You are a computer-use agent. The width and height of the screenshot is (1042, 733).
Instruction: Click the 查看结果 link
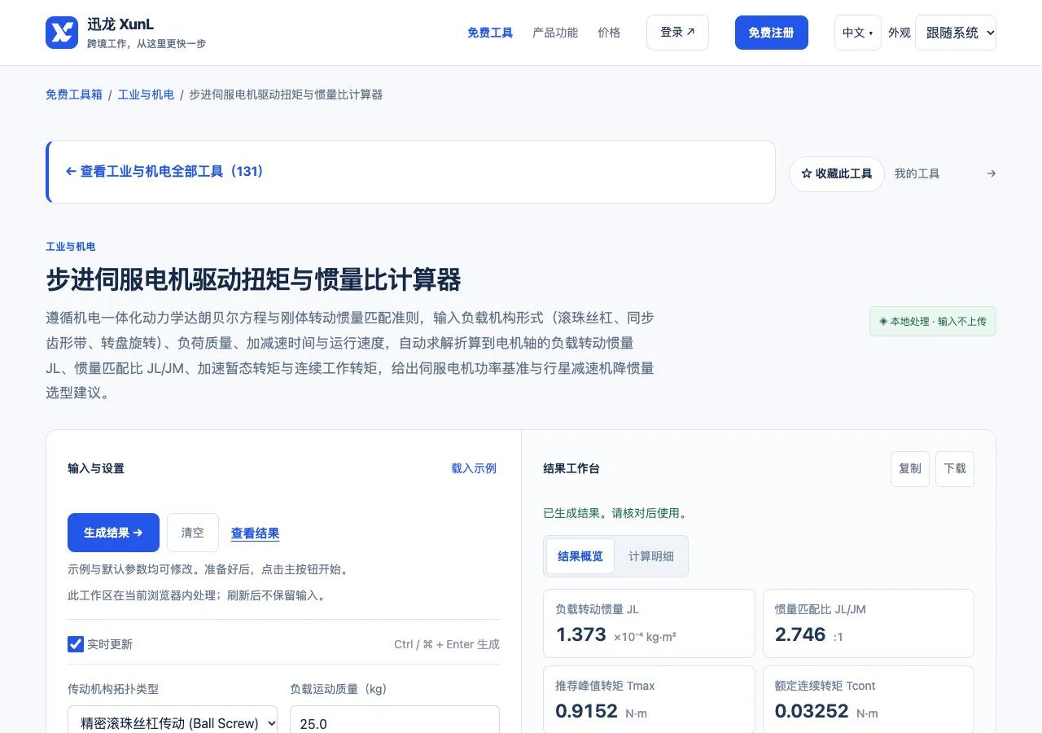click(256, 533)
